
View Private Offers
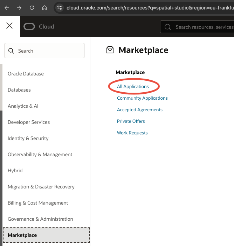(x=131, y=121)
